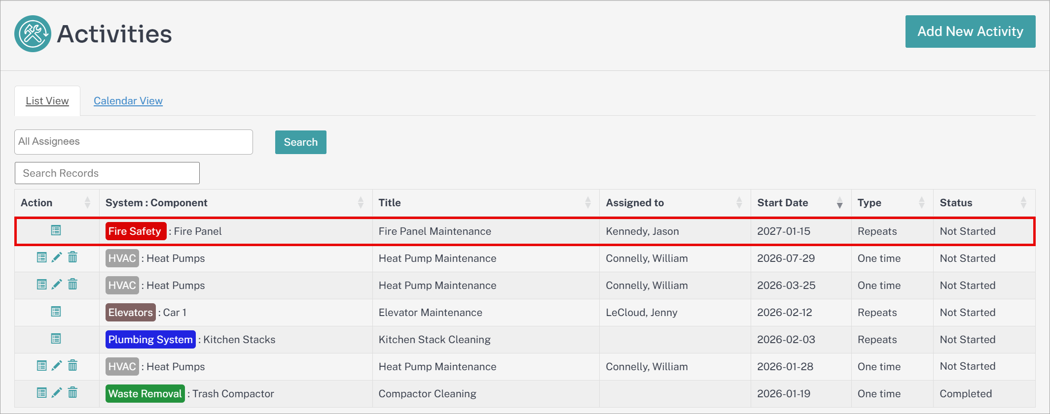The image size is (1050, 414).
Task: Click the Activities wrench logo icon
Action: (33, 33)
